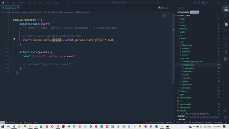Click the Spaces: 4 indentation setting
The height and width of the screenshot is (129, 229).
point(170,123)
